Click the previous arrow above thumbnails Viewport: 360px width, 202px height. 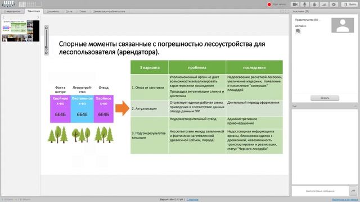(x=3, y=17)
